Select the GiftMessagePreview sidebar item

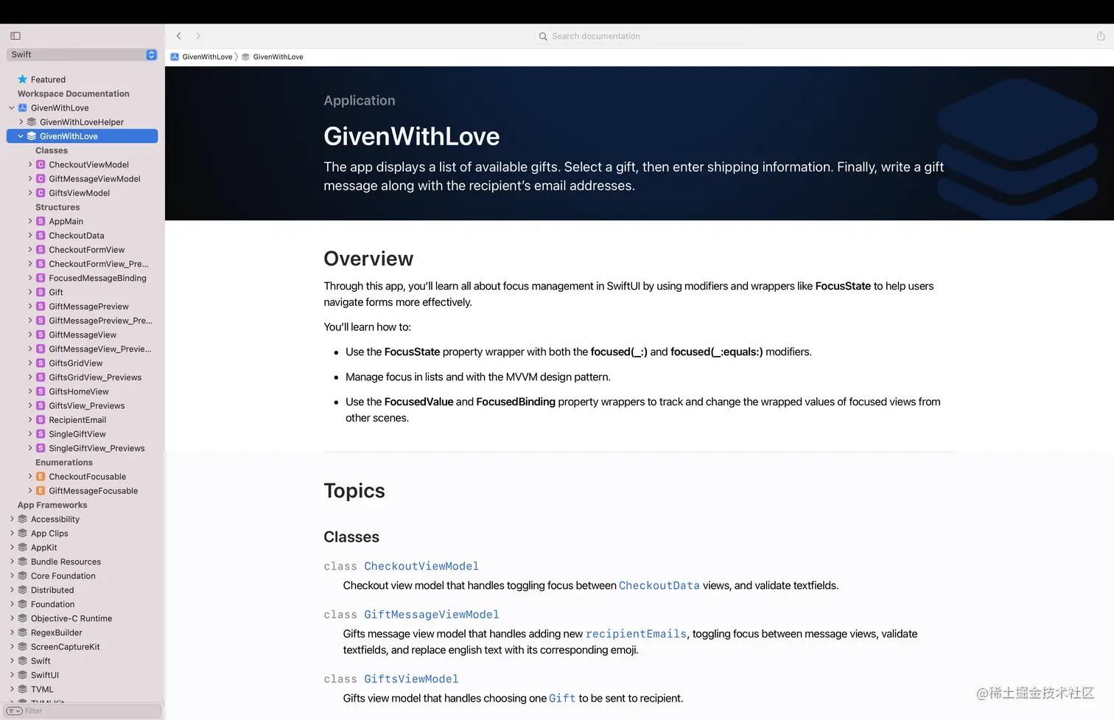(88, 307)
